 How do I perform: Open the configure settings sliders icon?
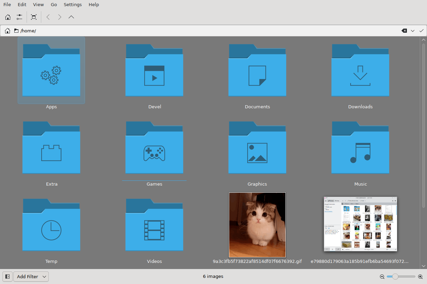pyautogui.click(x=19, y=17)
